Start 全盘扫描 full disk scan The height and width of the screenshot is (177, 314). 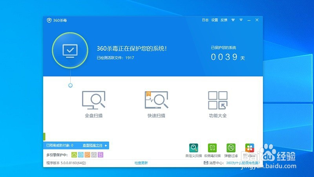point(93,104)
